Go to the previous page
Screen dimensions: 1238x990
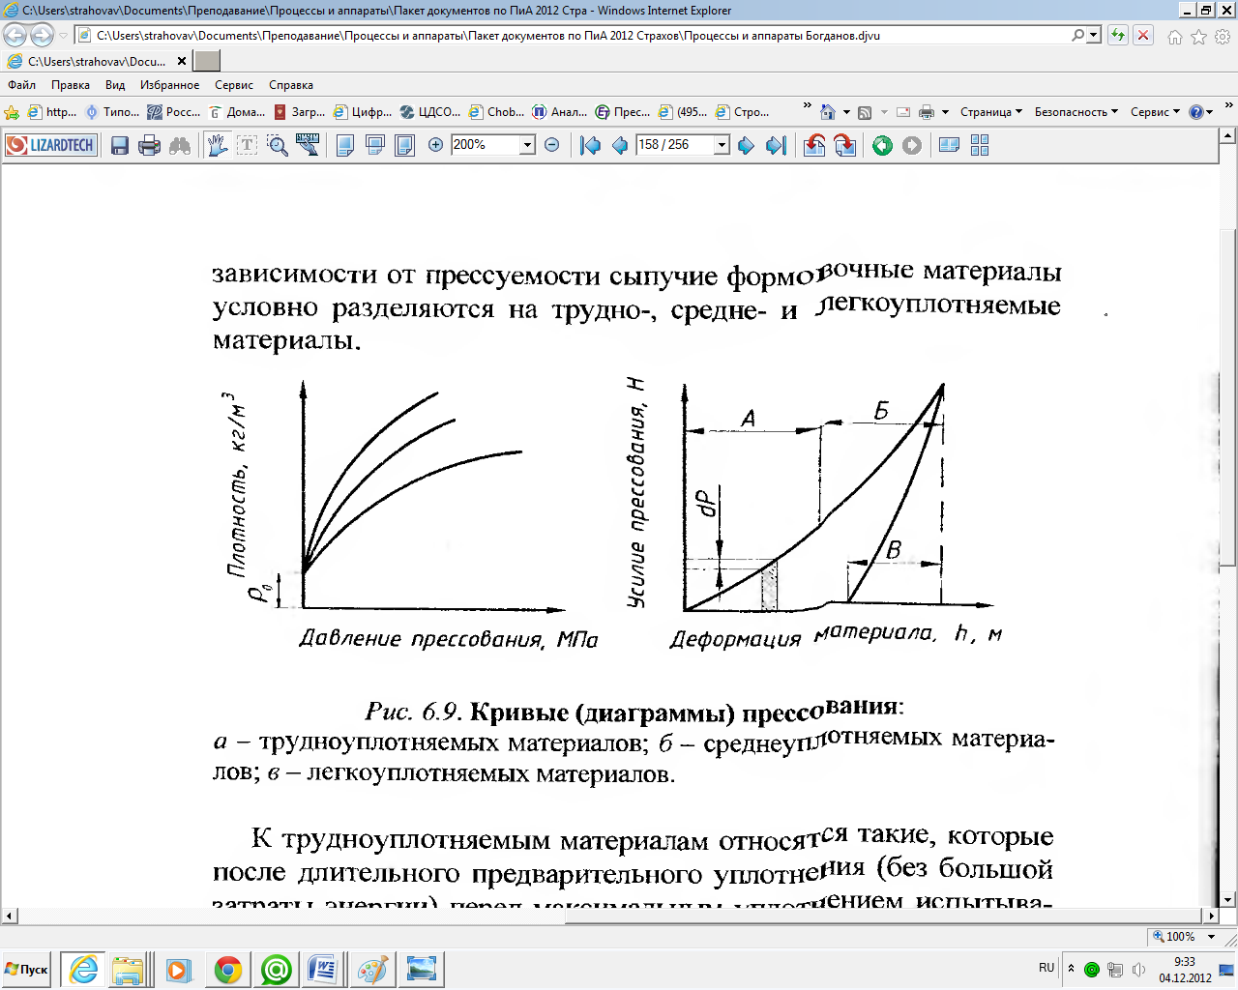(x=620, y=145)
